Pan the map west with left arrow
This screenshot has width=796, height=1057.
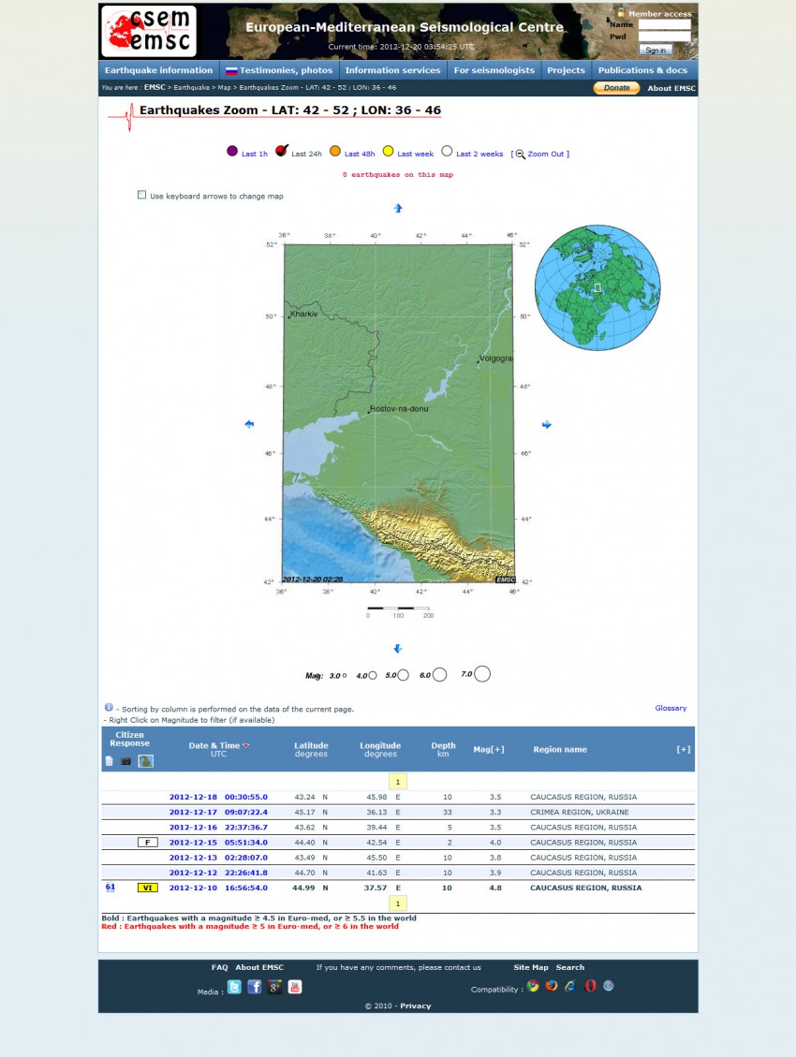[x=249, y=425]
